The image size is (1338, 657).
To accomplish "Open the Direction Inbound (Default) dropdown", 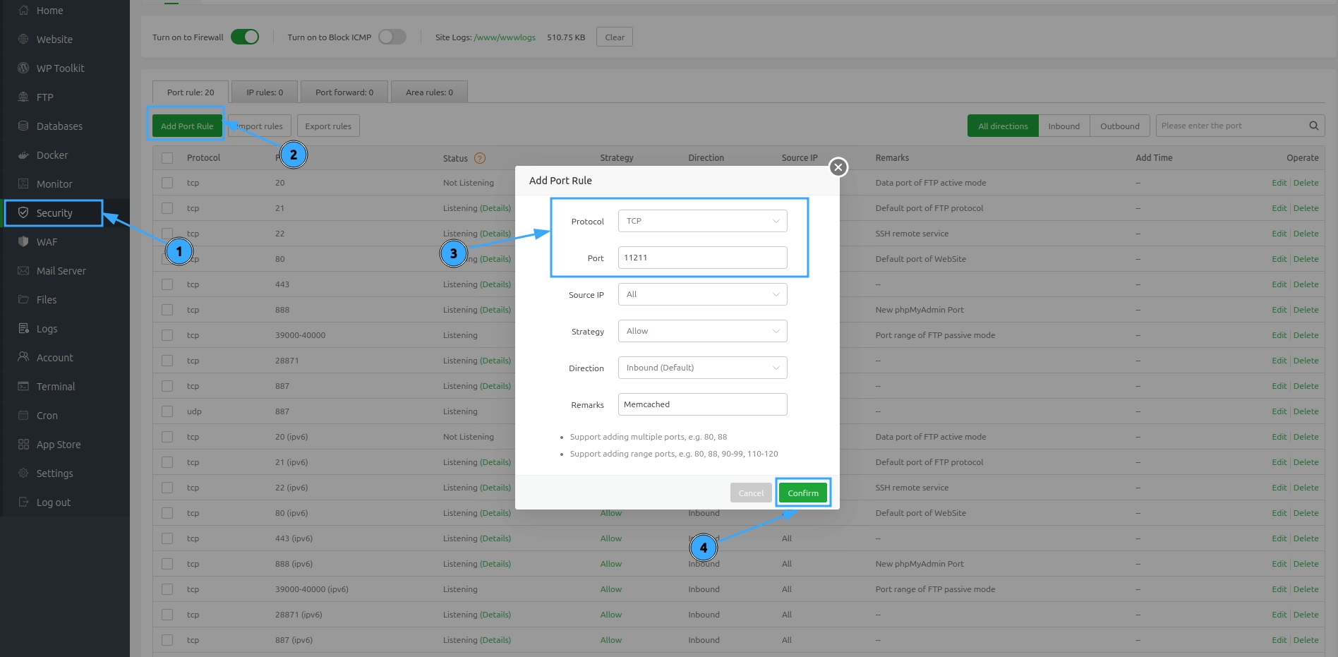I will point(702,368).
